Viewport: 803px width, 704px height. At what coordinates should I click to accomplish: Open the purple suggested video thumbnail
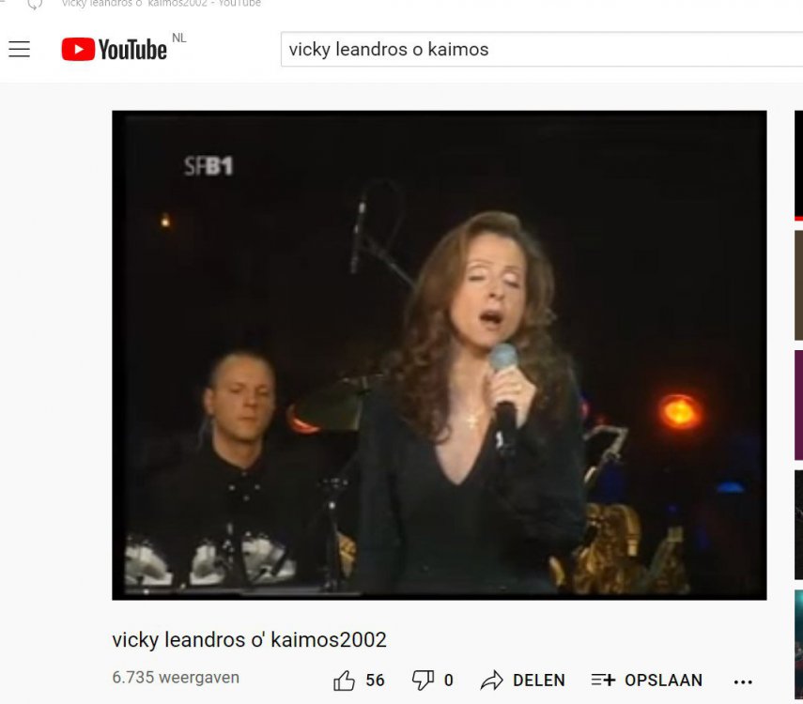[x=799, y=405]
